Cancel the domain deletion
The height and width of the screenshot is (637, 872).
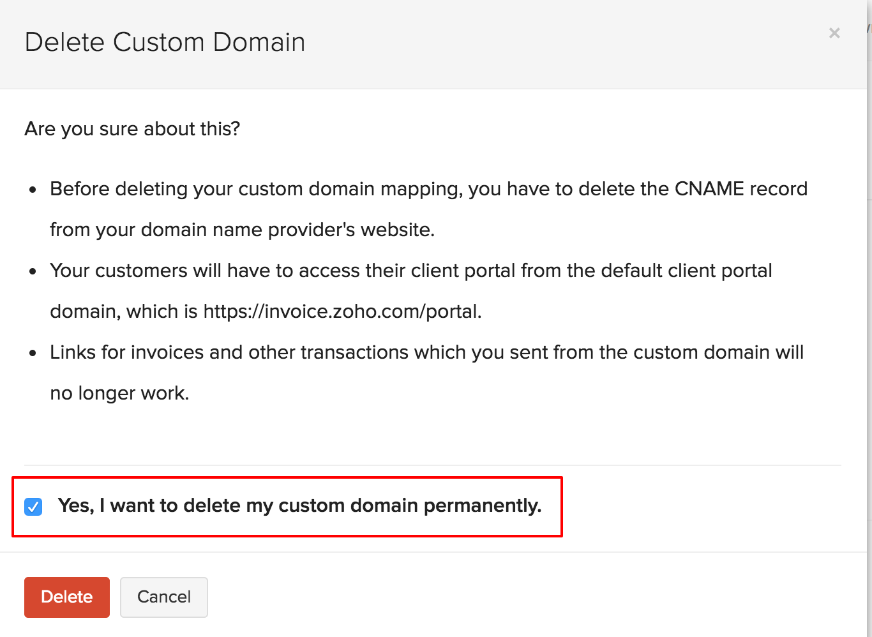163,597
